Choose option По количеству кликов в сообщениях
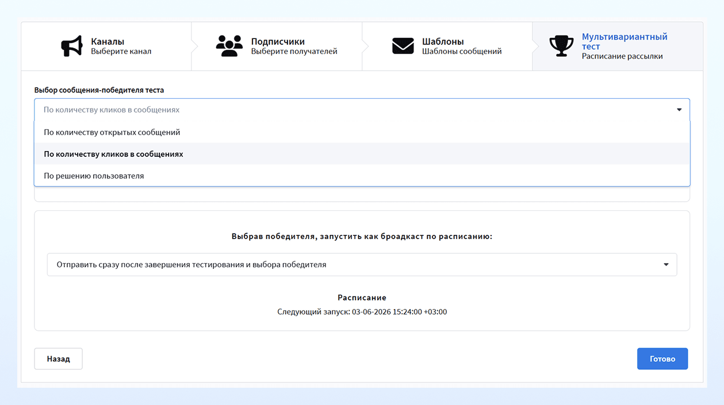The width and height of the screenshot is (724, 405). (x=362, y=154)
